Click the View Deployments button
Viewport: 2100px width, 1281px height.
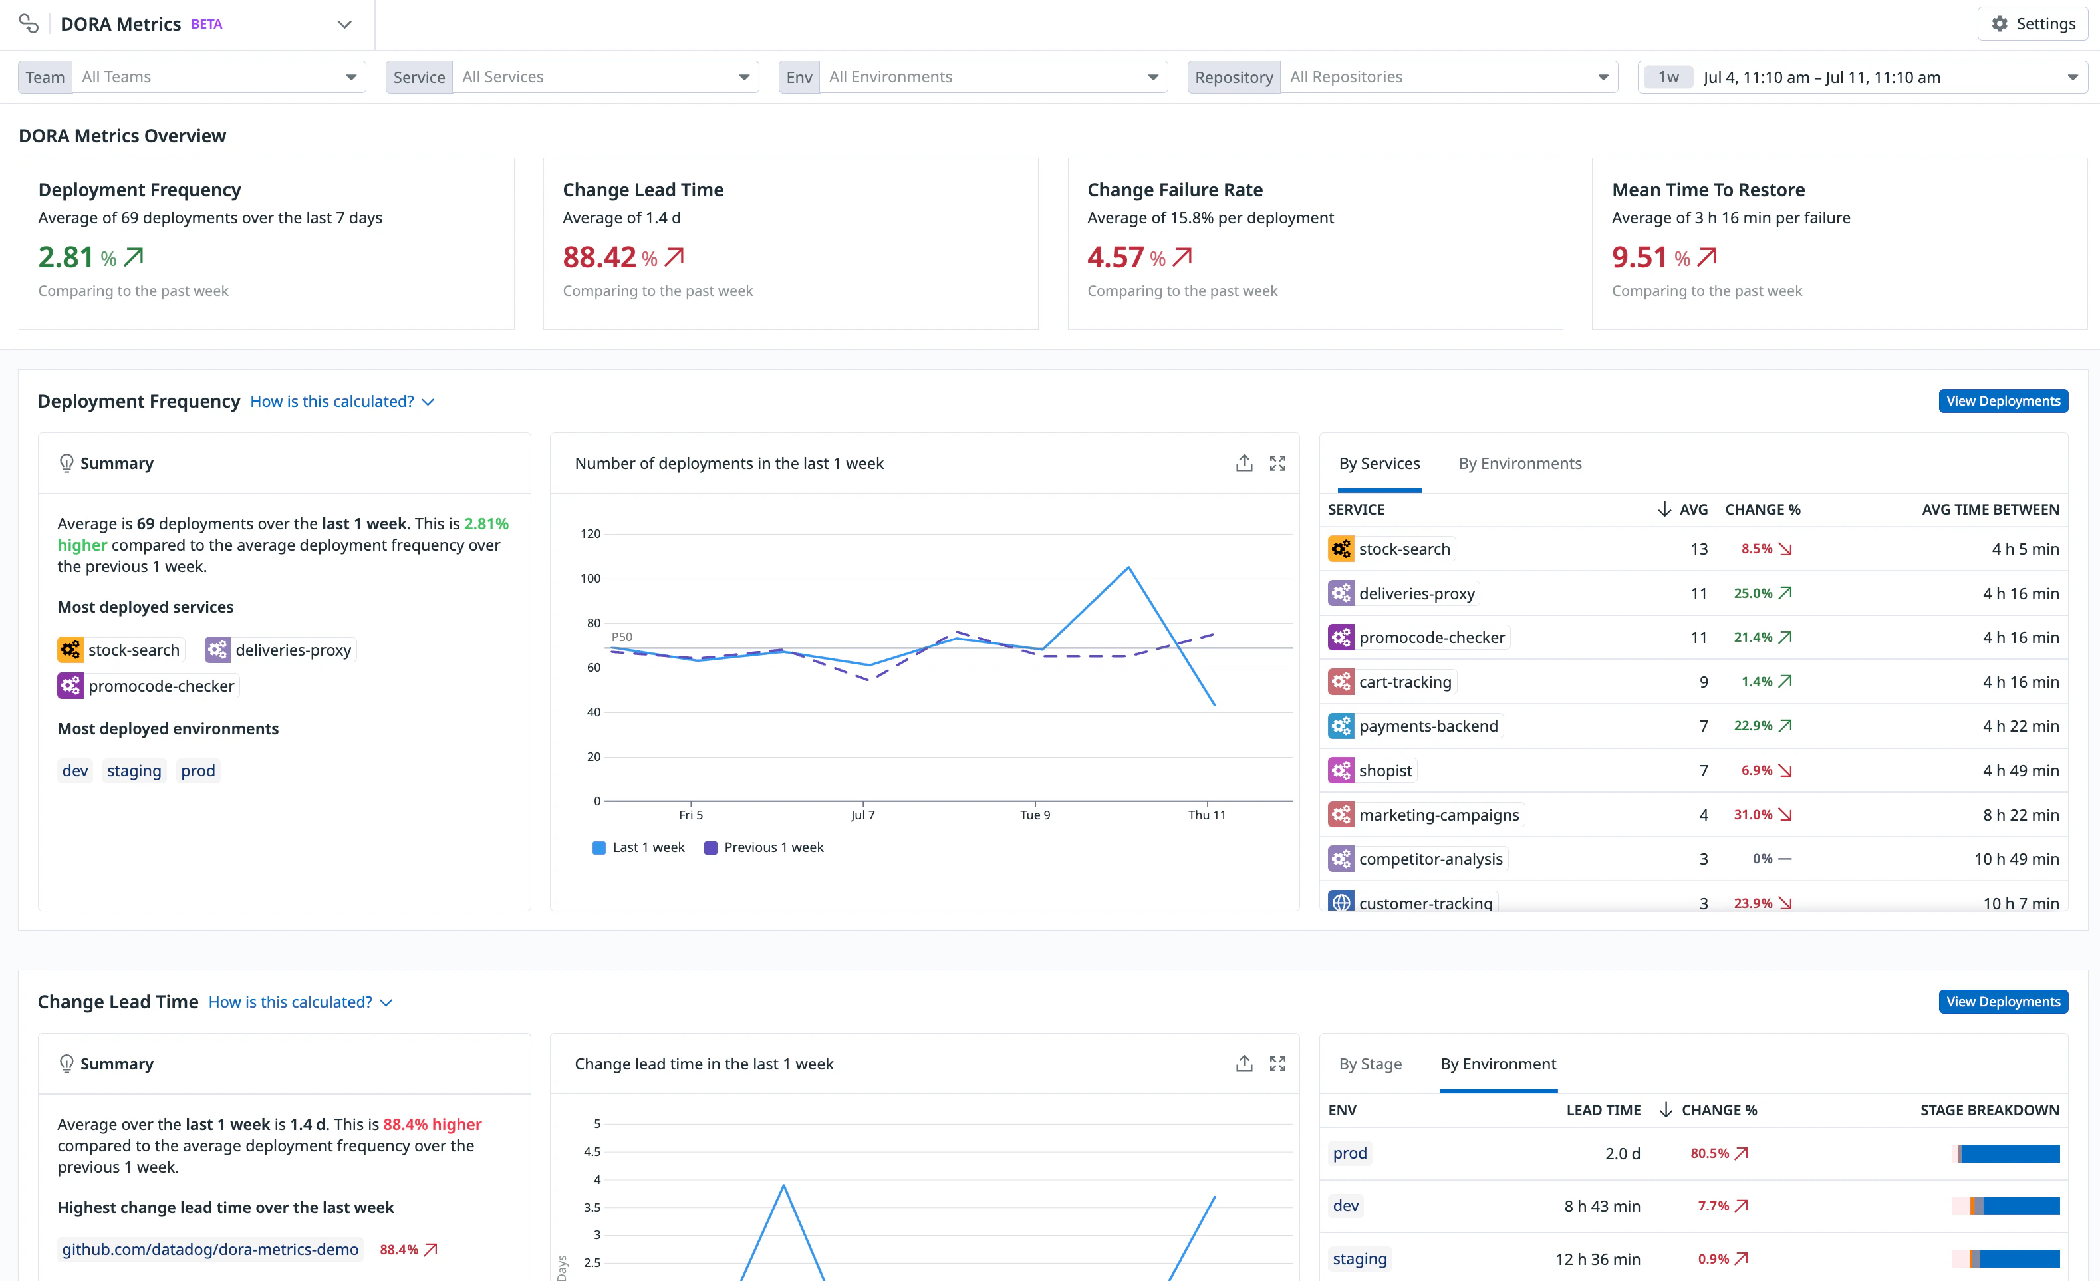tap(2003, 400)
